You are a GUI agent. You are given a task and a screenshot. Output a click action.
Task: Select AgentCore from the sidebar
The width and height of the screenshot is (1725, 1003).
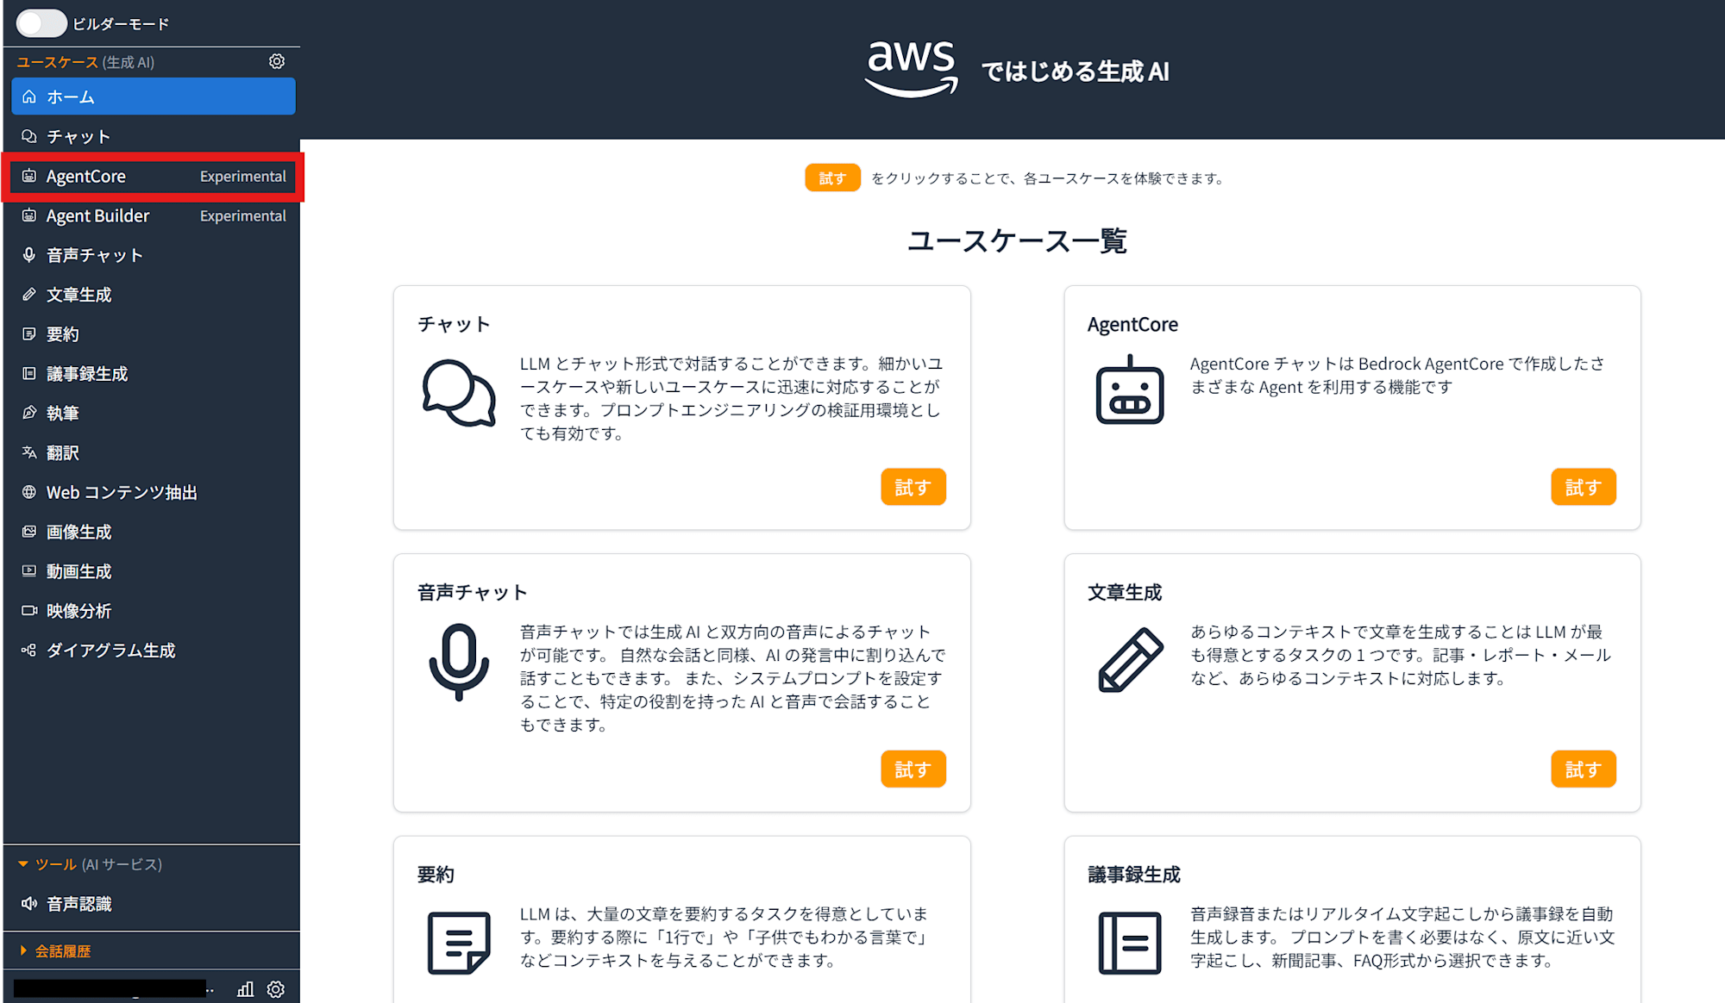click(85, 176)
